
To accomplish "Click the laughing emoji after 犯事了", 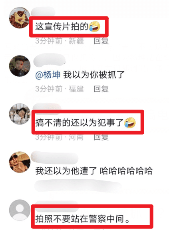I will [x=130, y=123].
